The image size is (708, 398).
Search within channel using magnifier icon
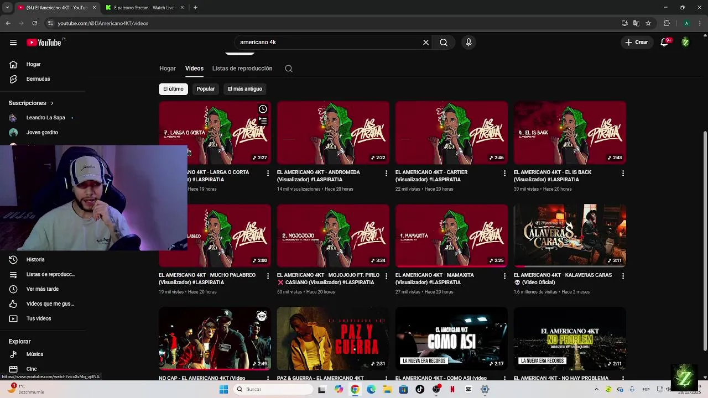(x=289, y=69)
